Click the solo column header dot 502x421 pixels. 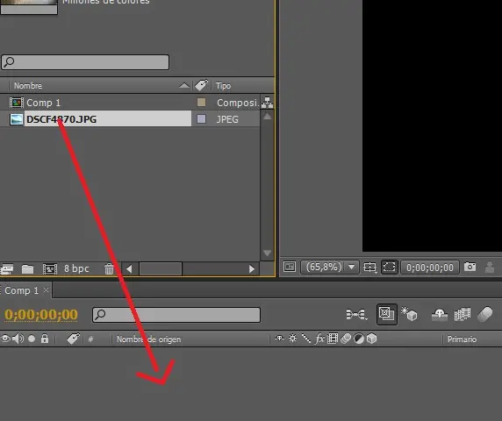tap(32, 339)
